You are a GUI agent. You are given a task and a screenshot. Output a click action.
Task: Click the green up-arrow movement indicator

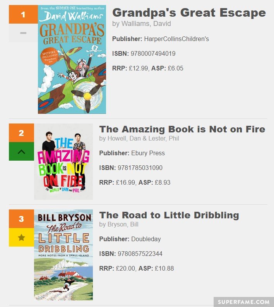coord(21,151)
